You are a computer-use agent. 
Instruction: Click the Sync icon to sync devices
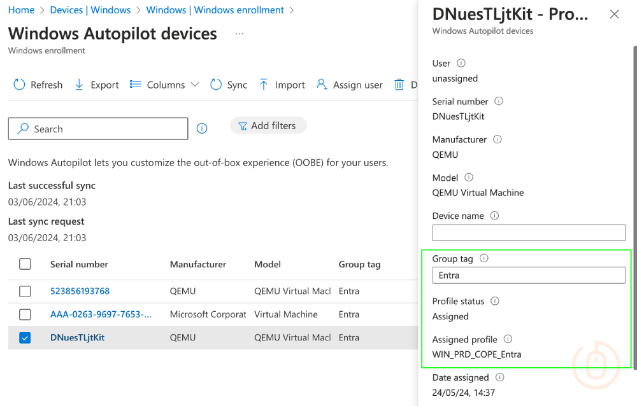pos(216,84)
